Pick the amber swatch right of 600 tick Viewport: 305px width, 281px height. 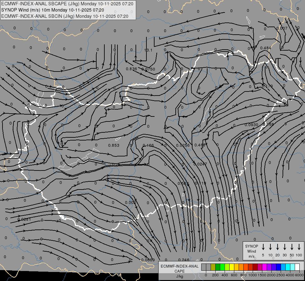coord(236,267)
